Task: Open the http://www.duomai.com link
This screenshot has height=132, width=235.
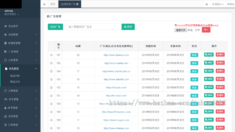Action: click(116, 55)
